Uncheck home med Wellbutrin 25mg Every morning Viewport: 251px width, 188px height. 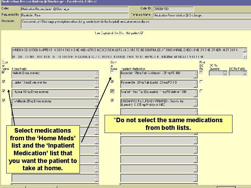[x=3, y=101]
